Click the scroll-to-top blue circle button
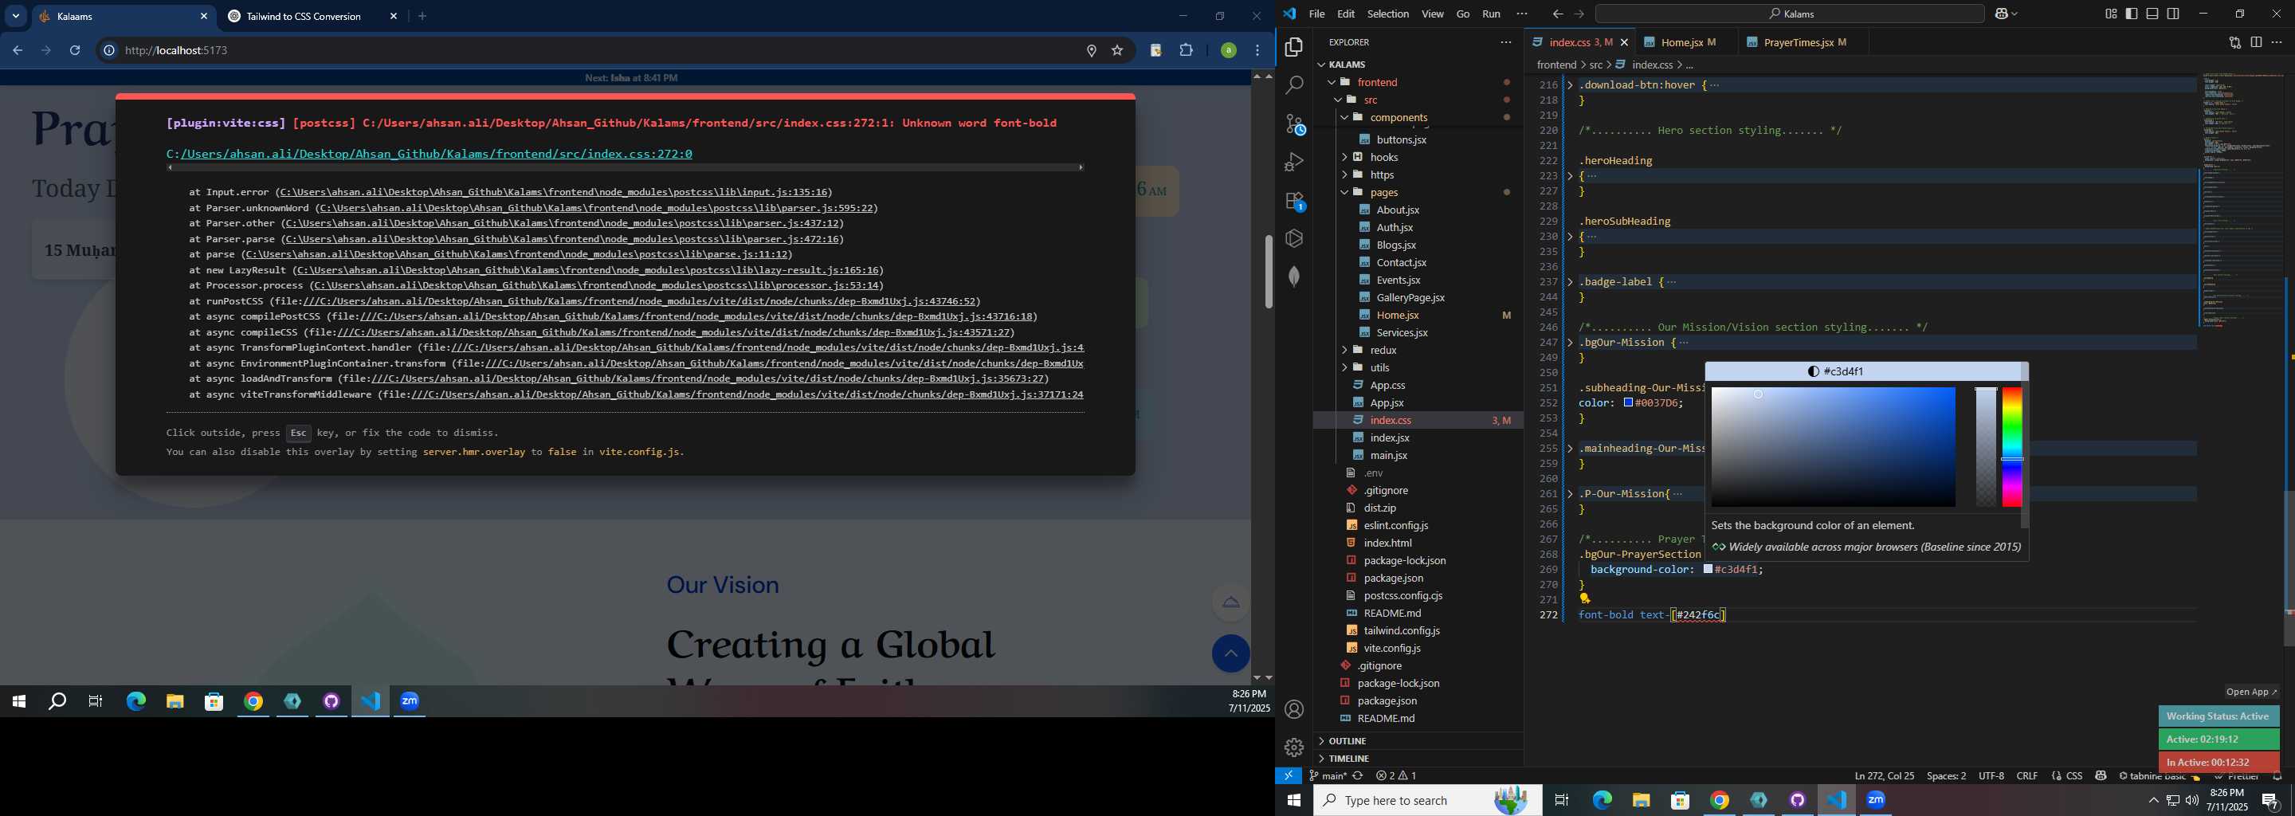 pyautogui.click(x=1230, y=654)
